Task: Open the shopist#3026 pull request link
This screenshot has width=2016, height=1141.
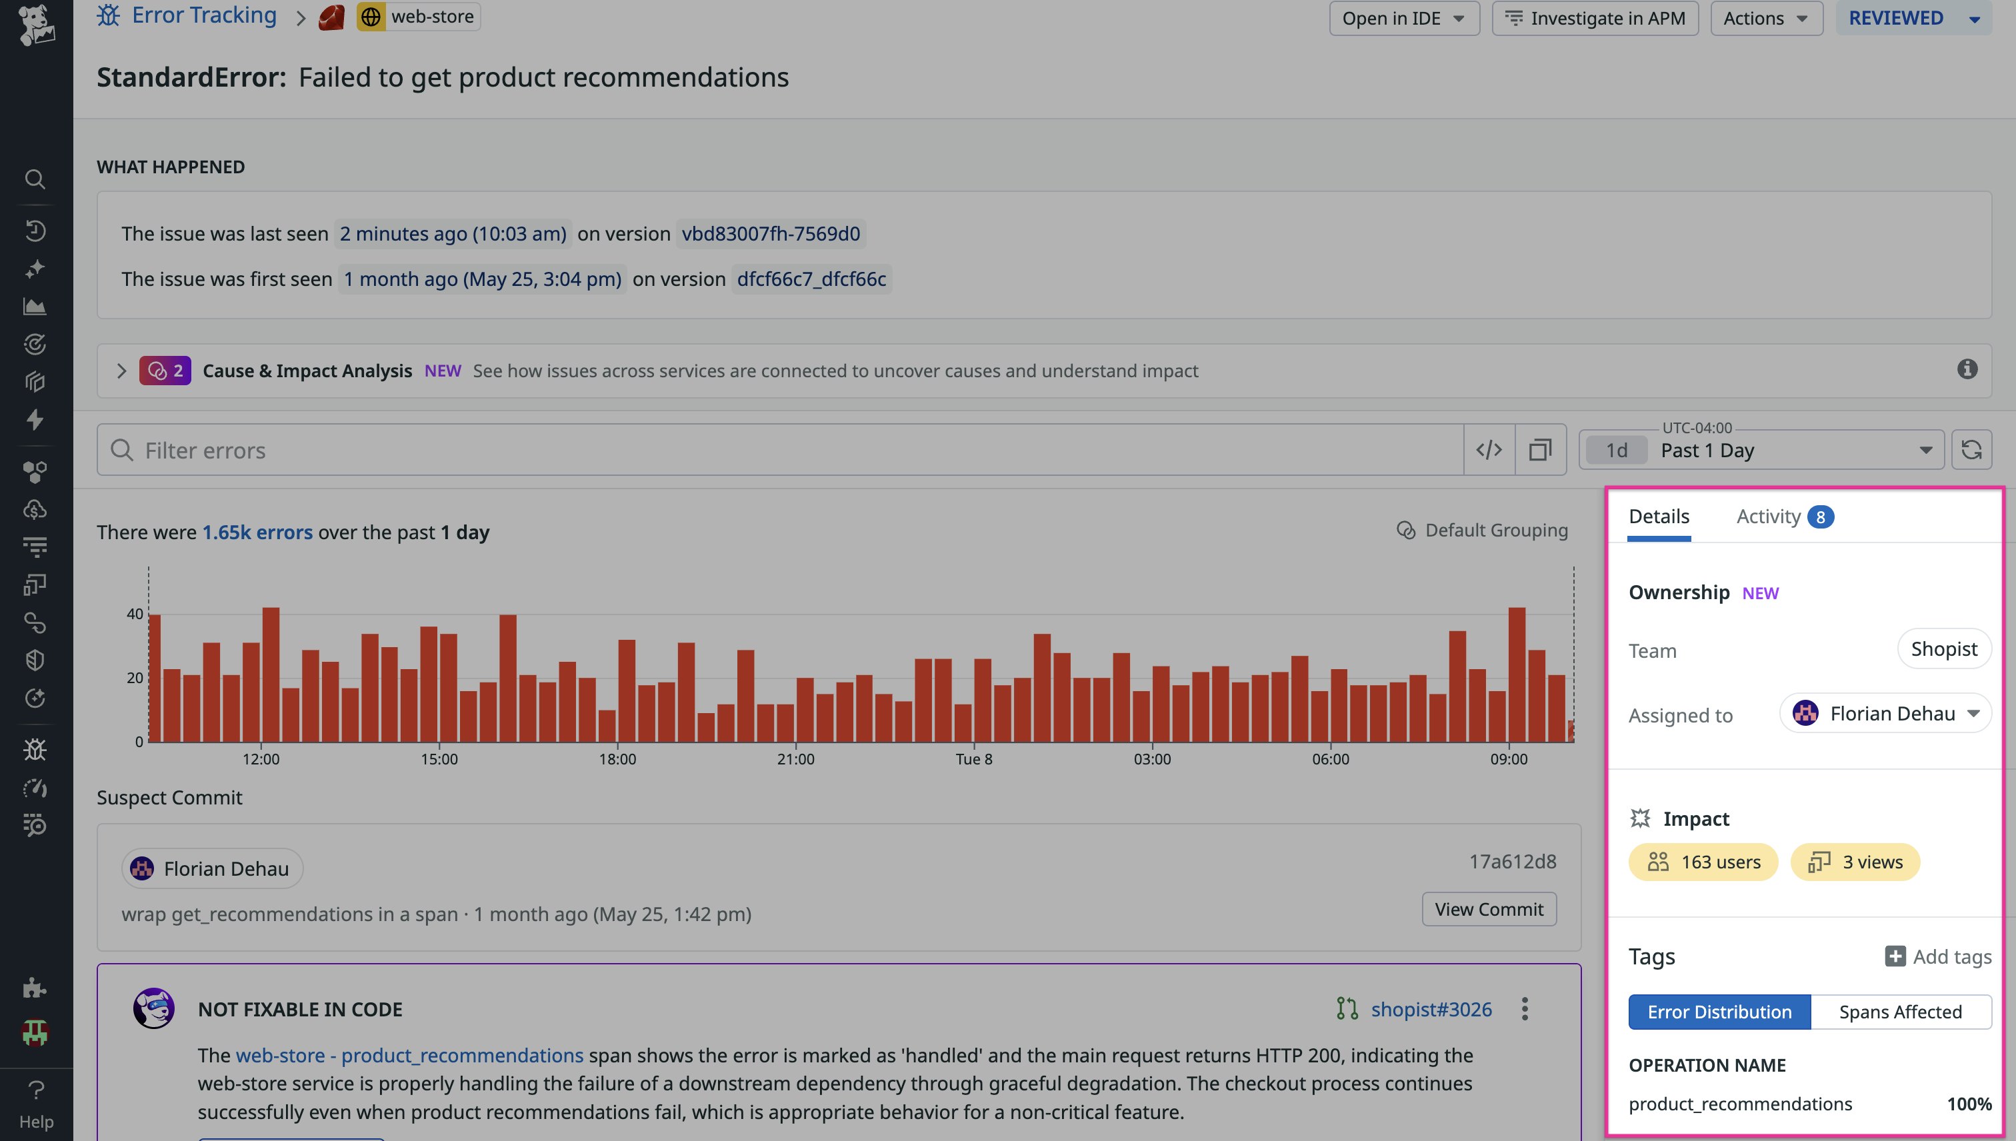Action: [x=1431, y=1009]
